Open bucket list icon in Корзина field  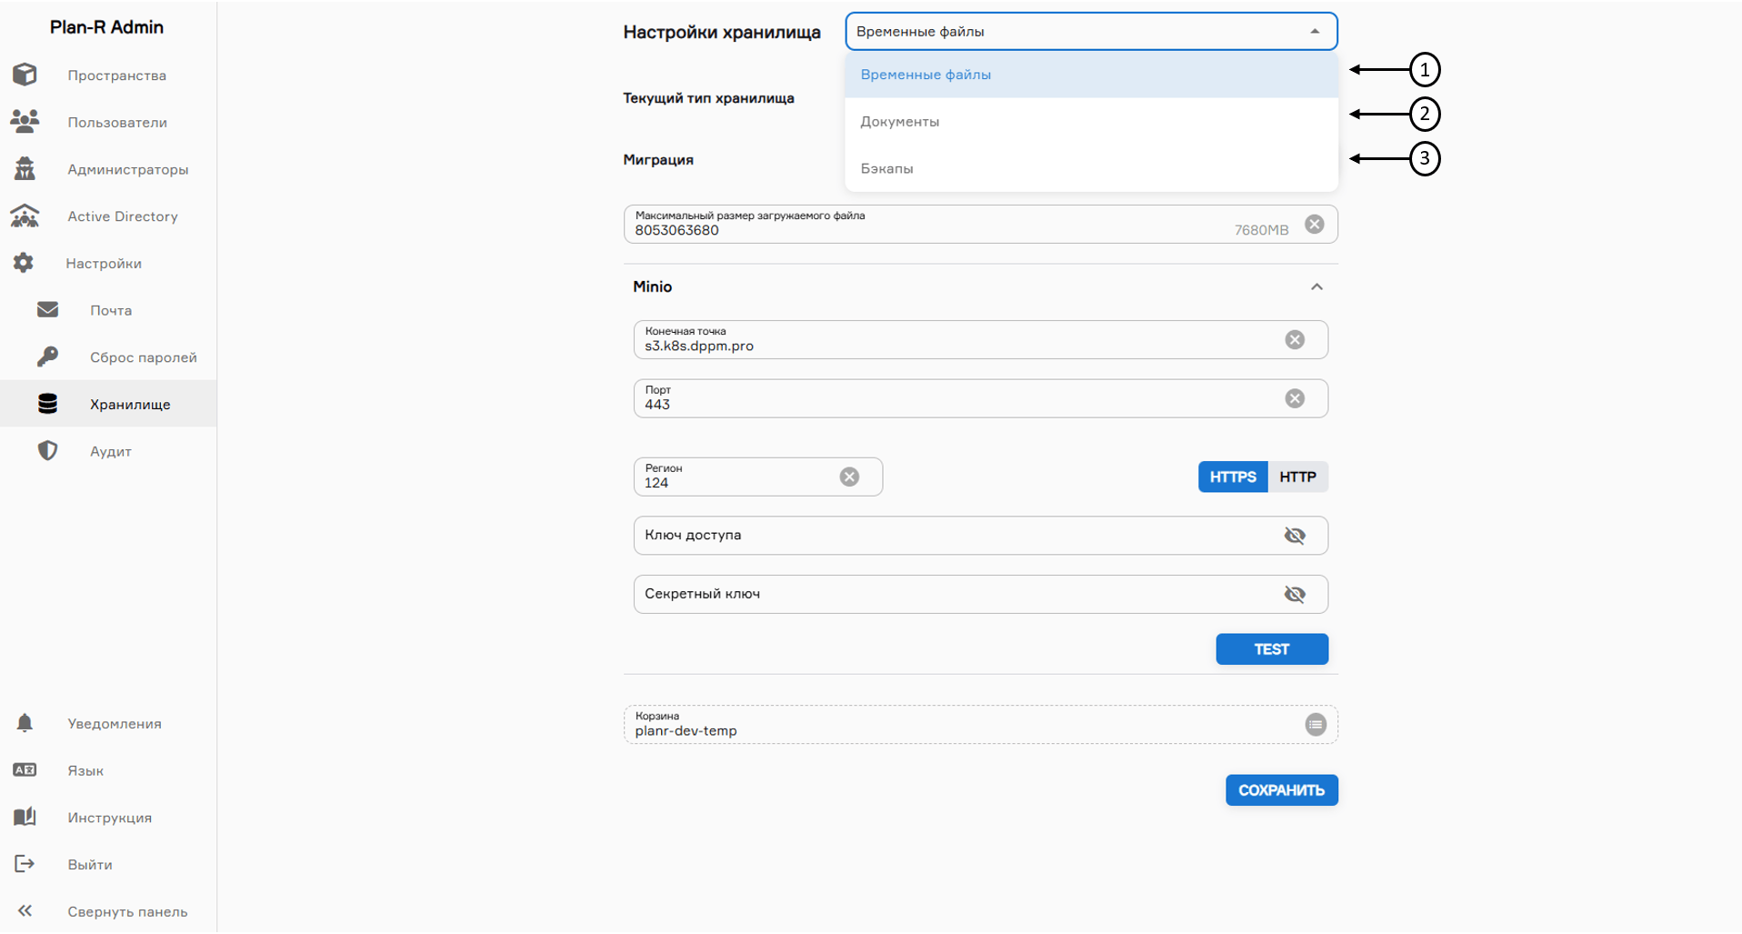[1315, 725]
